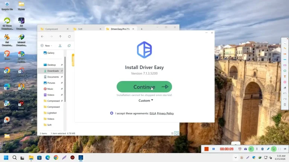Switch File Explorer to details view

[172, 133]
